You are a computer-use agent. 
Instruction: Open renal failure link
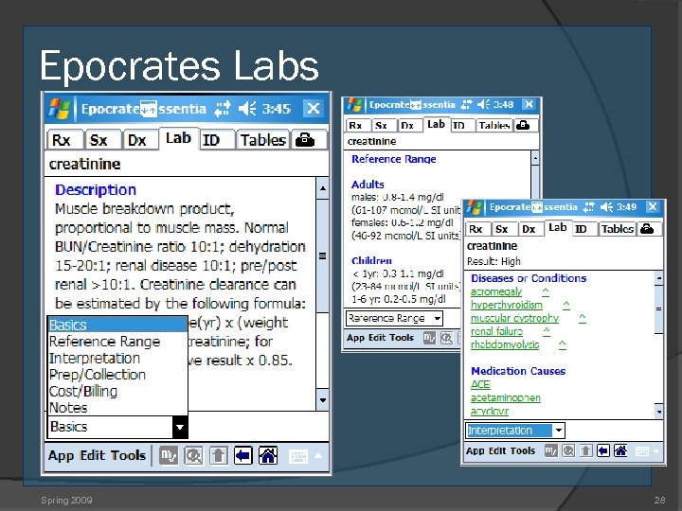coord(496,331)
